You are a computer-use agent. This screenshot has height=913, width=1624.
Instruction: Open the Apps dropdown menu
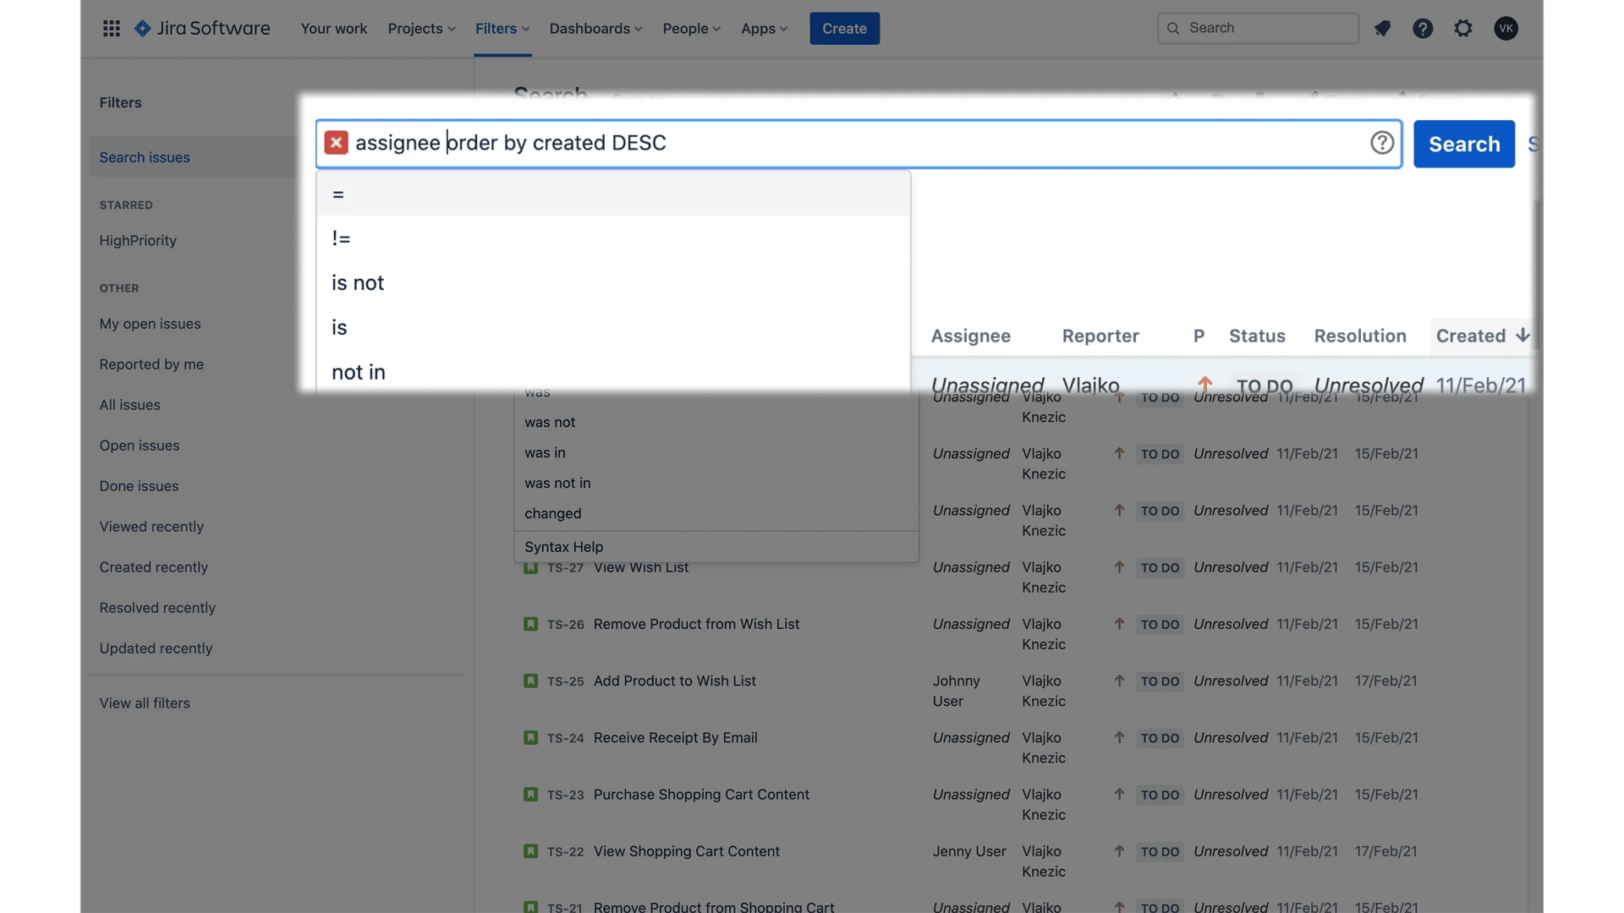click(x=764, y=28)
